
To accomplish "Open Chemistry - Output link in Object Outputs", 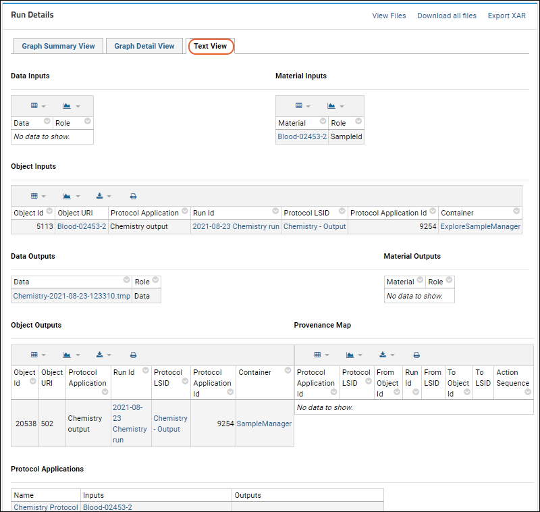I will (x=171, y=424).
